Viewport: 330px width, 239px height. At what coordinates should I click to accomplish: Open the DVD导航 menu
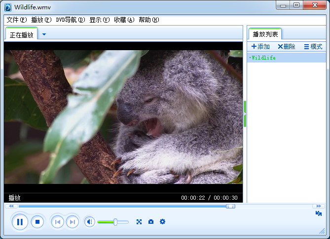tap(70, 20)
